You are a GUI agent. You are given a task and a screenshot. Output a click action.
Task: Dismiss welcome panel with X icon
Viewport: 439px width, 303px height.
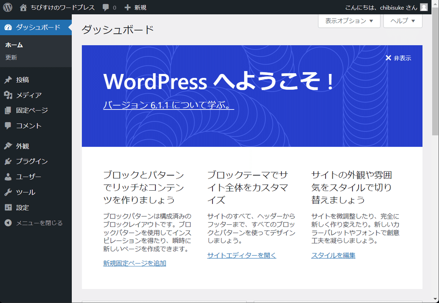point(389,58)
